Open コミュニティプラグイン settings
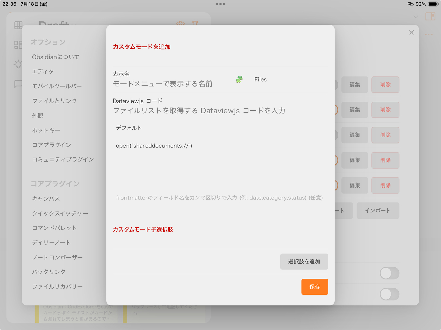Screen dimensions: 441x330 tap(63, 159)
